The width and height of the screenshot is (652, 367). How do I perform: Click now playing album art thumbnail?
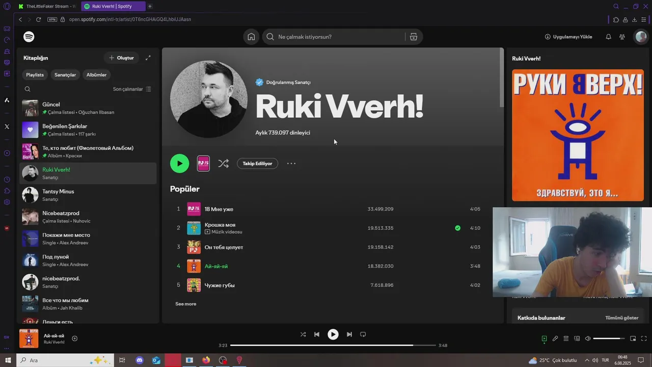click(x=29, y=338)
